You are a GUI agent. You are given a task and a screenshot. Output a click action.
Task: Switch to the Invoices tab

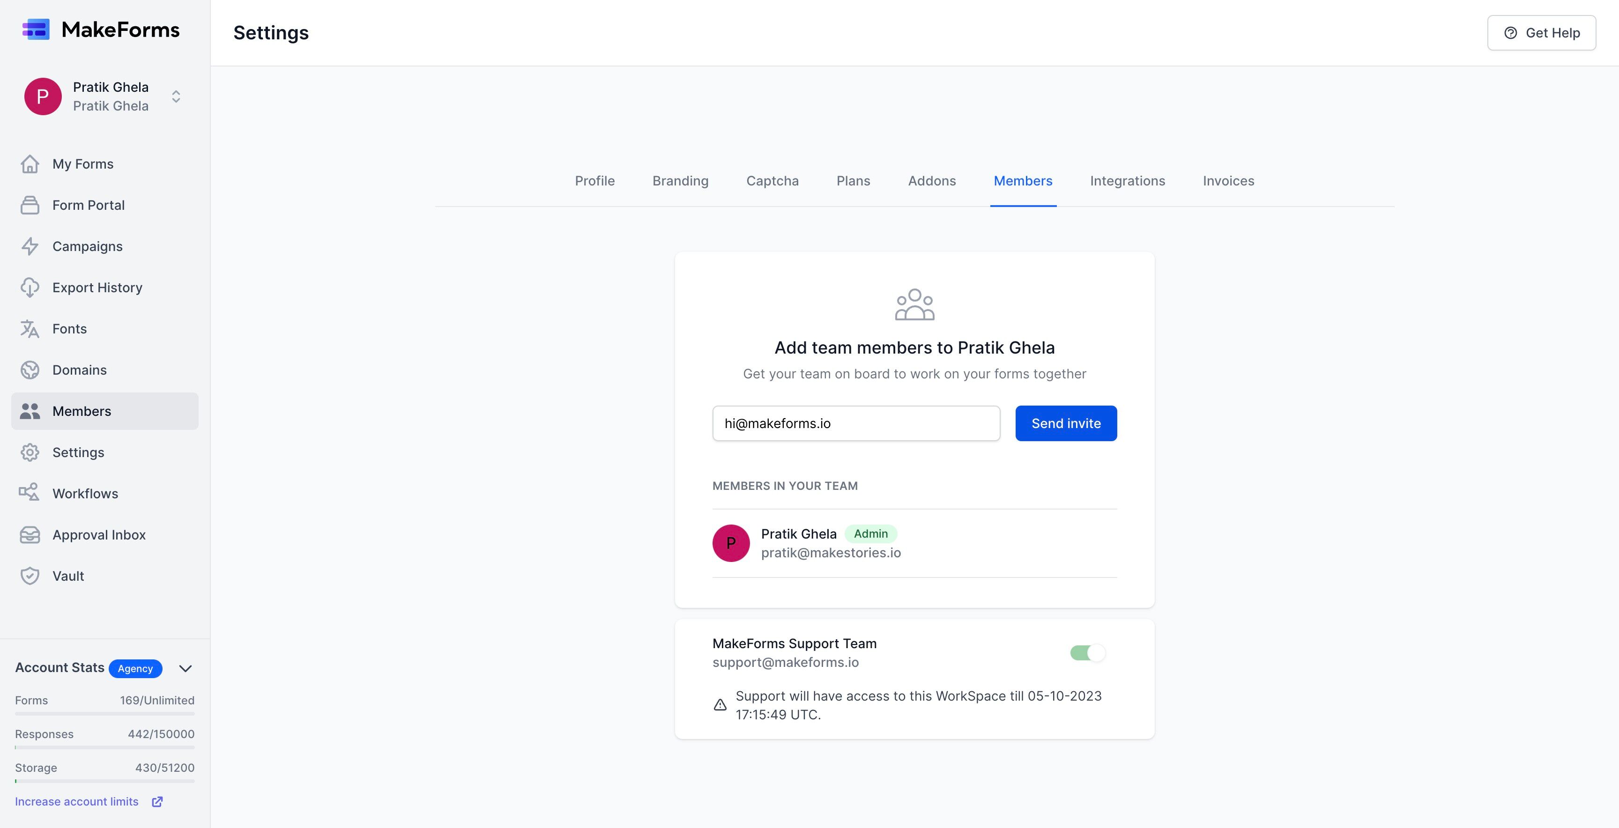(x=1228, y=181)
